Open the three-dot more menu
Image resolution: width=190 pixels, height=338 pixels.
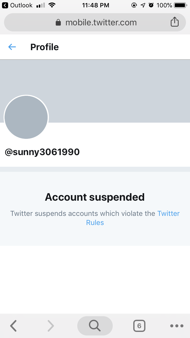(177, 326)
